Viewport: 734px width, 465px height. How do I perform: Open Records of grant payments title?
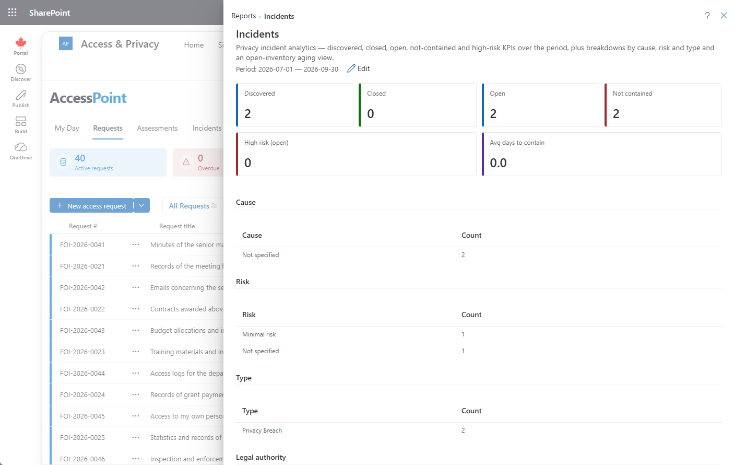click(x=187, y=394)
